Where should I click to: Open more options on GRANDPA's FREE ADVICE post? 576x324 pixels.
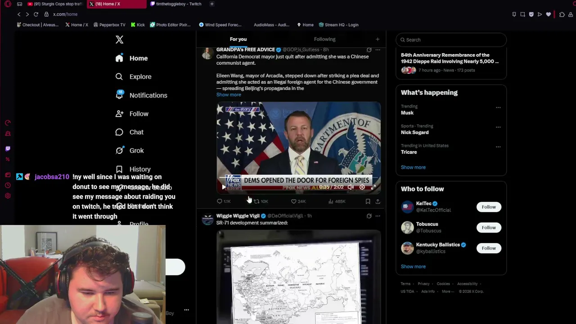[x=378, y=49]
